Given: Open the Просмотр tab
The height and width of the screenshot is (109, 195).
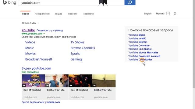Looking at the screenshot, I should (x=88, y=14).
